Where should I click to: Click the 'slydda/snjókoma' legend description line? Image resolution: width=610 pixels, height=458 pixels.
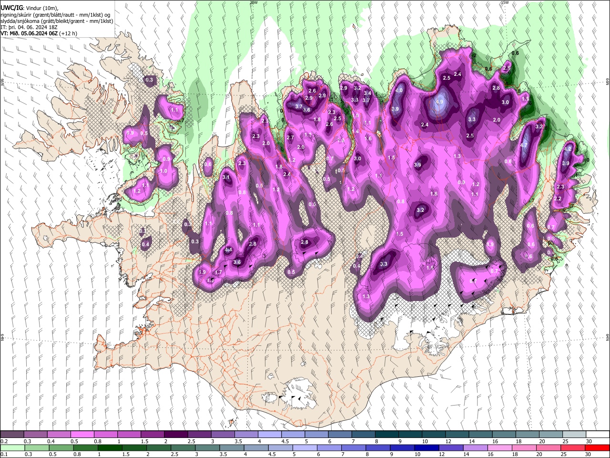point(57,21)
